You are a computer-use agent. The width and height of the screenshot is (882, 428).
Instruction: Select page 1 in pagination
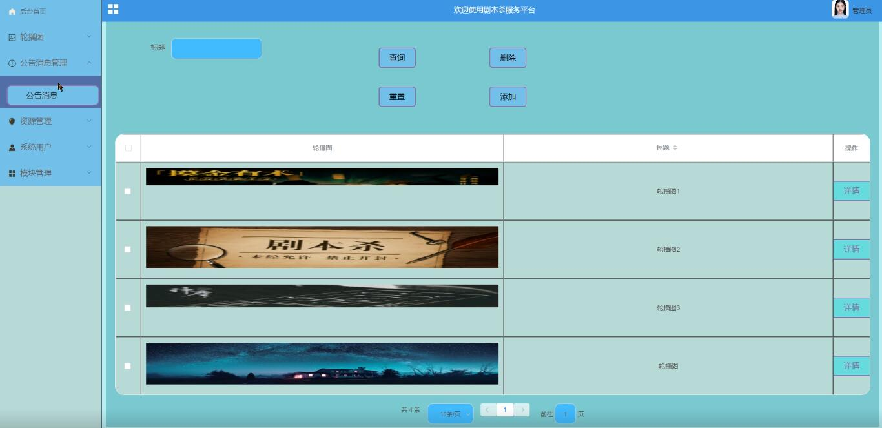(505, 410)
